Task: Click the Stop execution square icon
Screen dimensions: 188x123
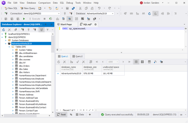Action: 45,19
